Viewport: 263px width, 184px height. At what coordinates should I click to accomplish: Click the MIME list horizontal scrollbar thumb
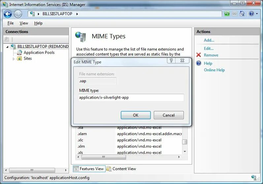click(104, 157)
